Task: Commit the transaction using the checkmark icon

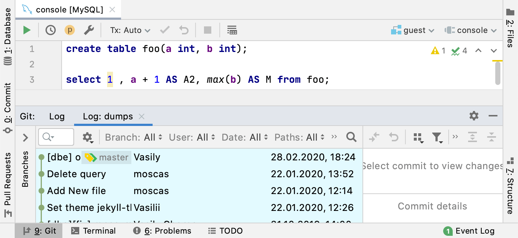Action: (164, 30)
